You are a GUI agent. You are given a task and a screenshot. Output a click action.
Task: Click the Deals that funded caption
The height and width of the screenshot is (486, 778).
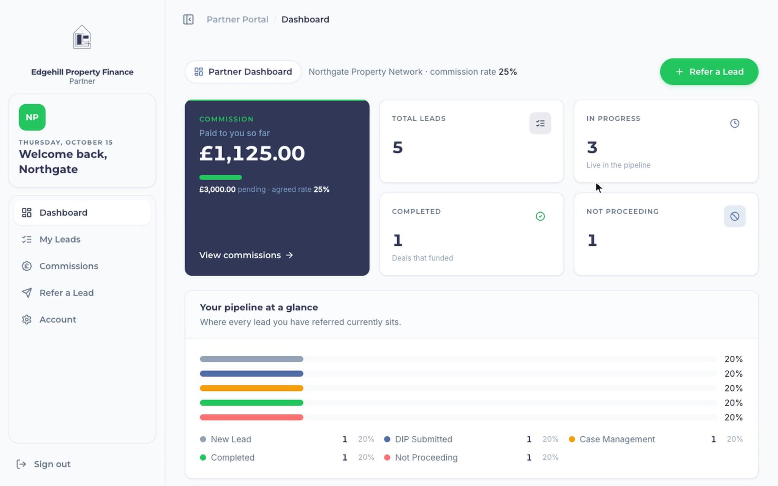422,258
